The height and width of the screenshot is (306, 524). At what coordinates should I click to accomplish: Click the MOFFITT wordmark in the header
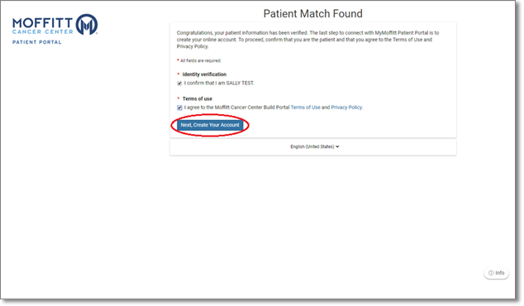(42, 23)
